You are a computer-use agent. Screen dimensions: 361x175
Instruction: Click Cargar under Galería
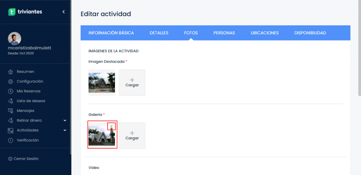(x=132, y=136)
